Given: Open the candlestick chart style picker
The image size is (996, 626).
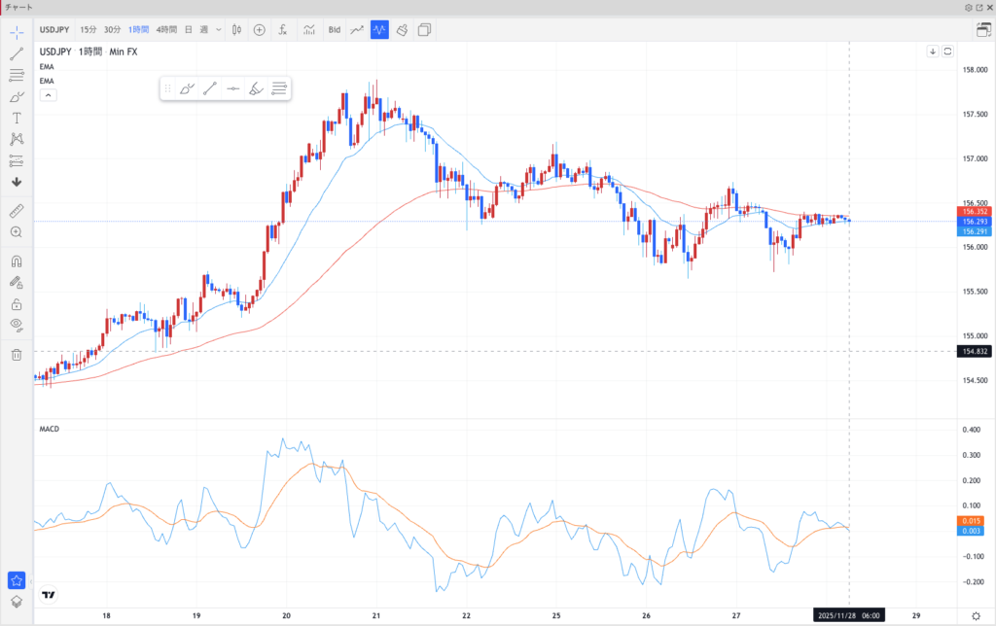Looking at the screenshot, I should pos(235,30).
